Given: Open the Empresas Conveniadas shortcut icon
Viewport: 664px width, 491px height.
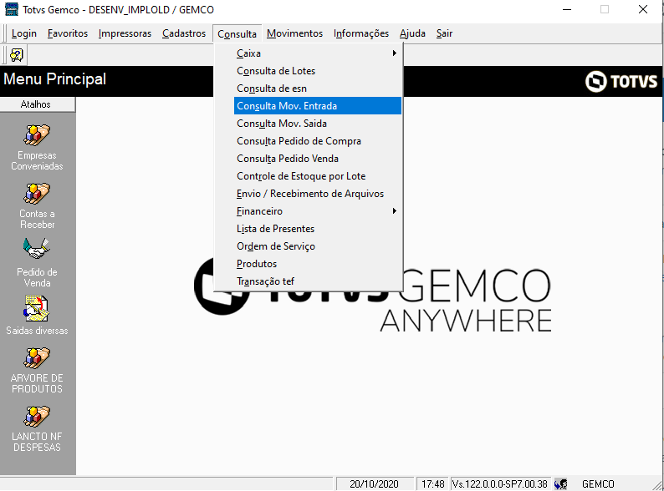Looking at the screenshot, I should click(x=37, y=135).
